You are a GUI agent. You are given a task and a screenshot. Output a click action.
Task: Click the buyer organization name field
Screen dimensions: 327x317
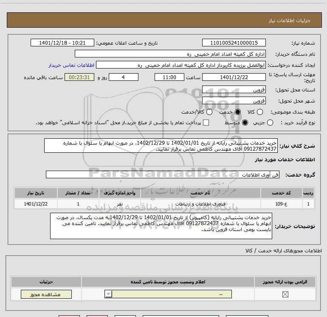pos(170,54)
